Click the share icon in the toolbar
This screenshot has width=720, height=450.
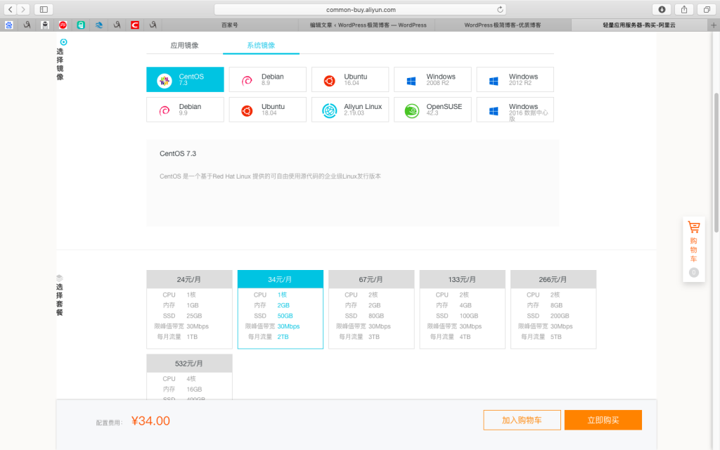click(684, 9)
